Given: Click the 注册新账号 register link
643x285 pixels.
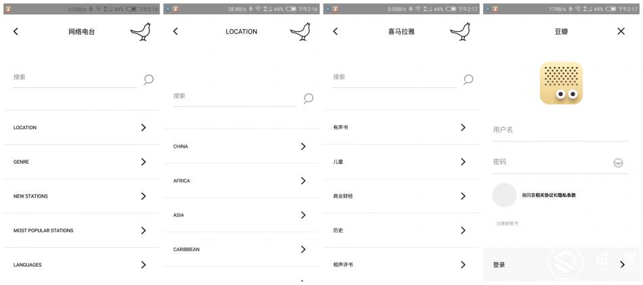Looking at the screenshot, I should [507, 223].
